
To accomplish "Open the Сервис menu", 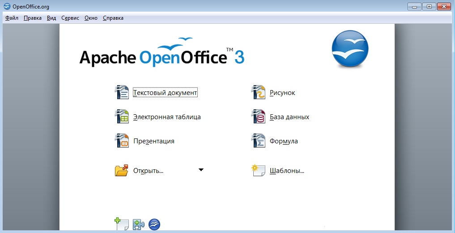I will click(70, 18).
